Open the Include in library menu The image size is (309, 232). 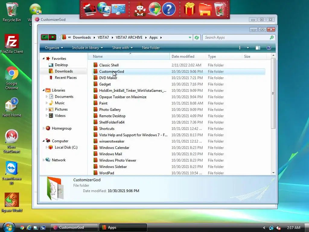click(88, 48)
